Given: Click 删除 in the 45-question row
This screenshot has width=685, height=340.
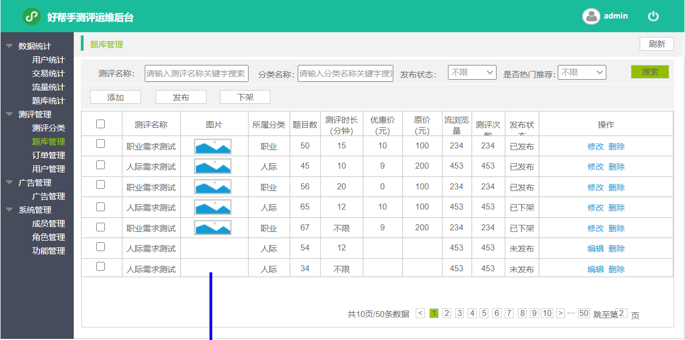Looking at the screenshot, I should [x=617, y=167].
